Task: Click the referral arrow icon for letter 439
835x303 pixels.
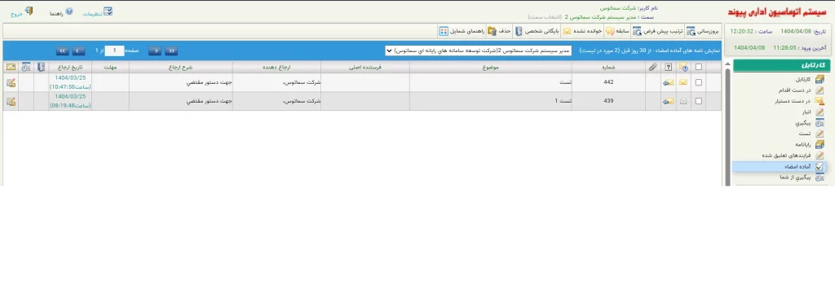Action: click(669, 101)
